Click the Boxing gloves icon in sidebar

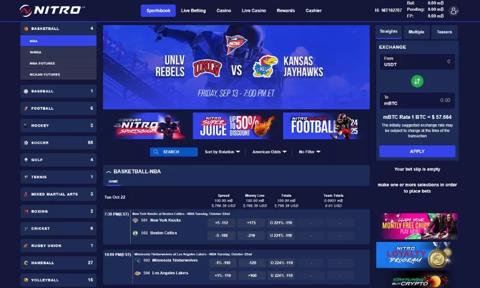coord(26,211)
